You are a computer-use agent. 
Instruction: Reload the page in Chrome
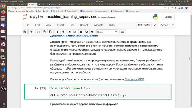click(15, 8)
